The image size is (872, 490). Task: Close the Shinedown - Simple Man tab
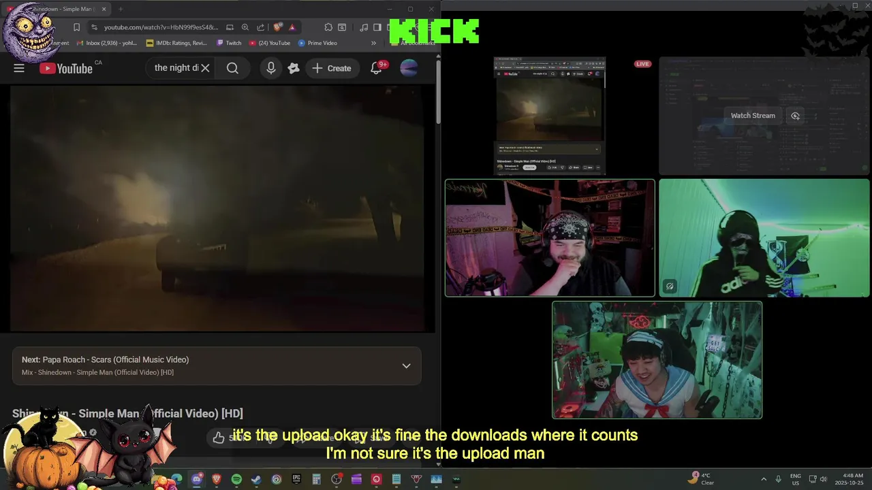[x=104, y=9]
